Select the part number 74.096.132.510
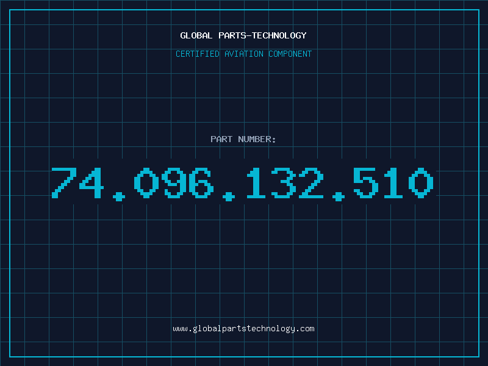Viewport: 488px width, 366px height. coord(242,184)
